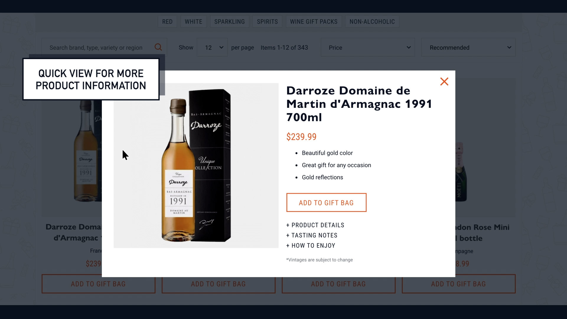Open the Recommended sort dropdown
Image resolution: width=567 pixels, height=319 pixels.
pyautogui.click(x=468, y=48)
